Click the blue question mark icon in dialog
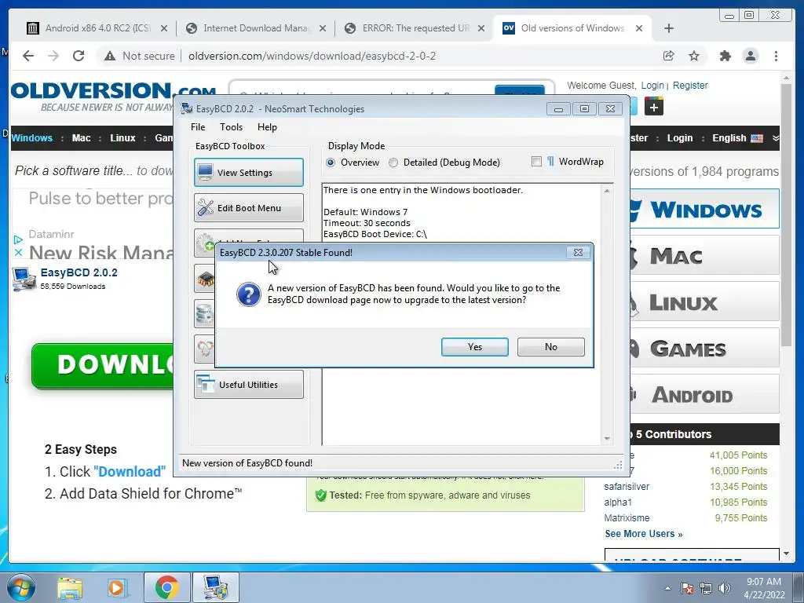This screenshot has height=603, width=804. click(249, 295)
